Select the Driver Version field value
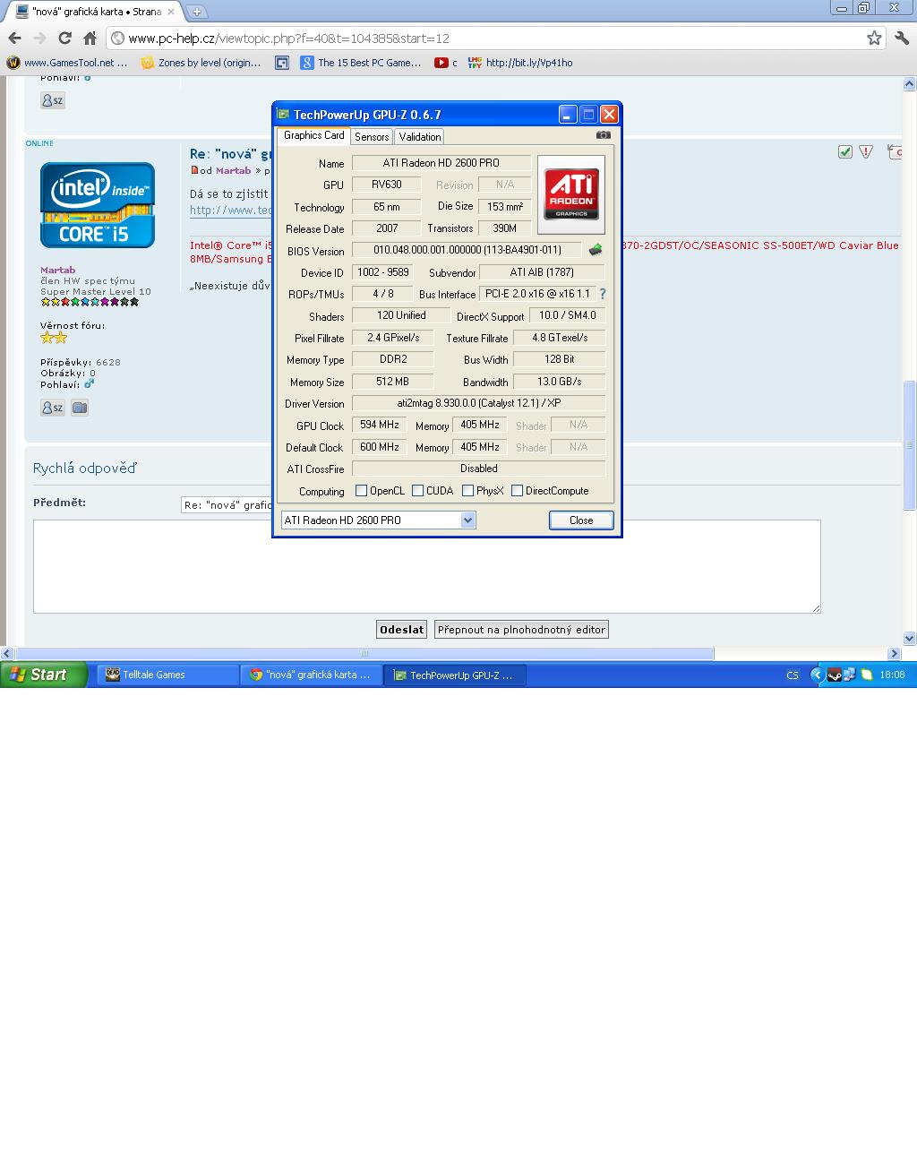The height and width of the screenshot is (1161, 917). pos(478,403)
